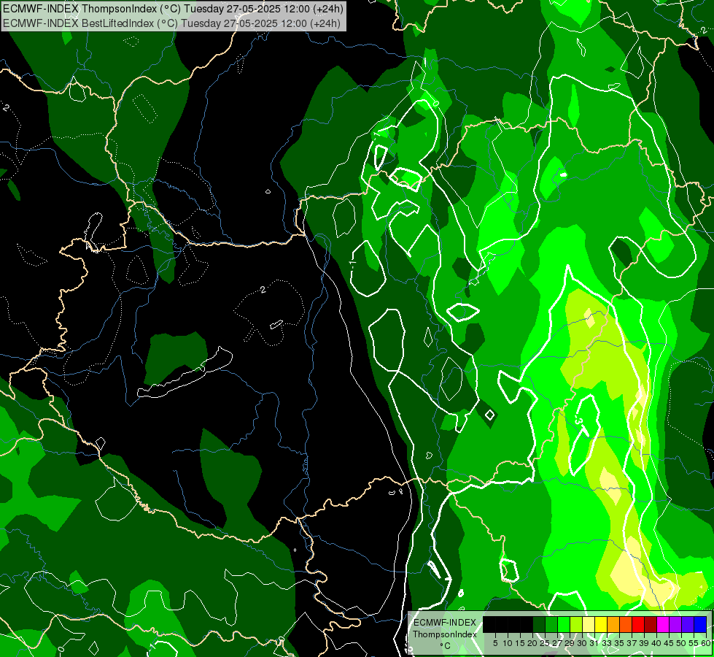Click the legend tick value 60

pos(706,643)
